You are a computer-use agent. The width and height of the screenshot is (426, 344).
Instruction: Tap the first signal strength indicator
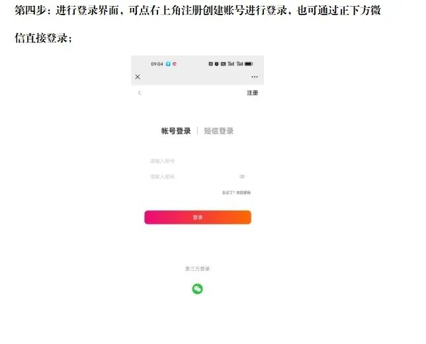231,64
